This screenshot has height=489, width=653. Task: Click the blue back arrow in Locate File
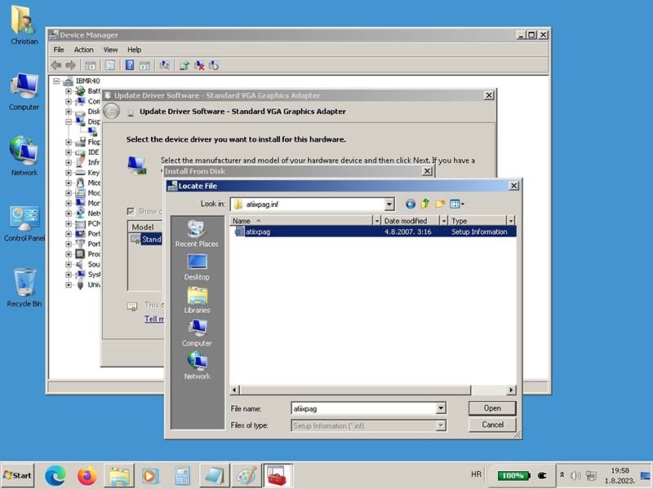411,204
